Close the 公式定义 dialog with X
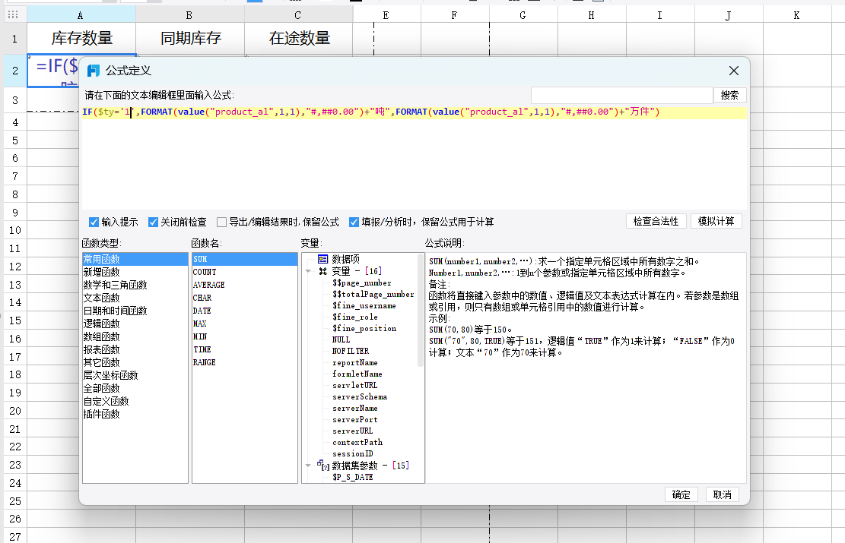 (x=733, y=71)
